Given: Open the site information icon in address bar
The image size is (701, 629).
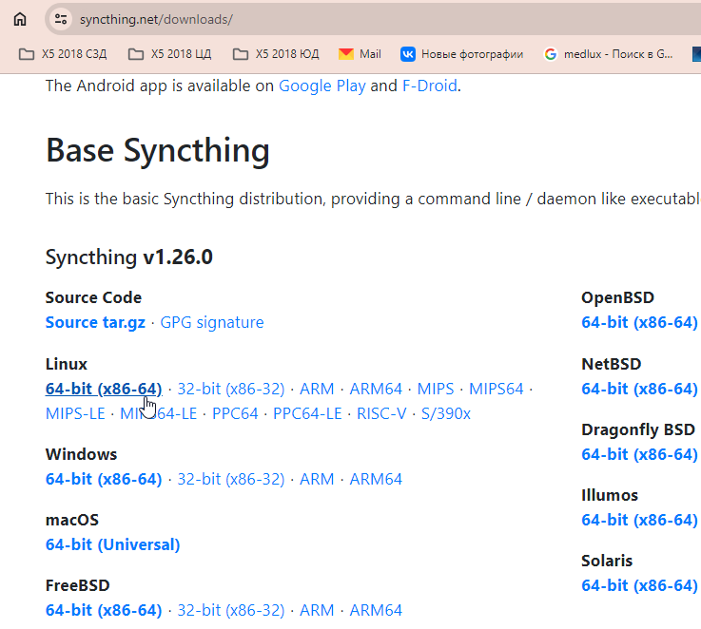Looking at the screenshot, I should tap(61, 19).
